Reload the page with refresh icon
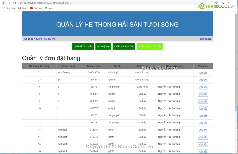The height and width of the screenshot is (154, 238). click(15, 3)
